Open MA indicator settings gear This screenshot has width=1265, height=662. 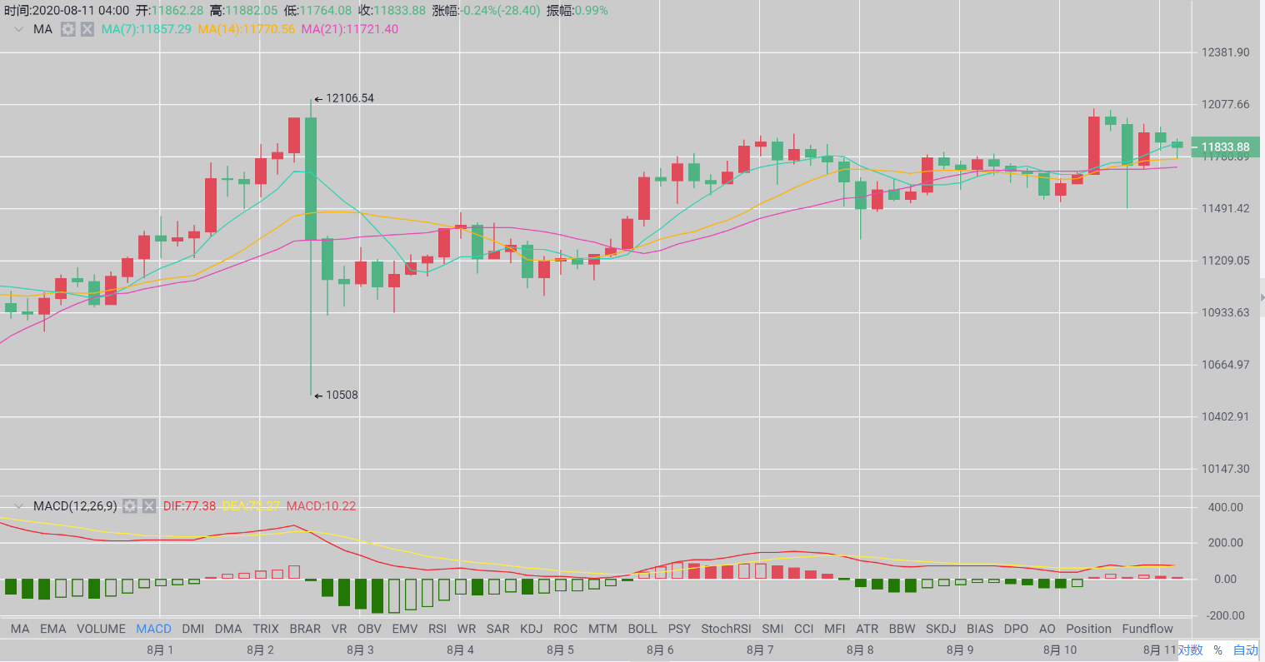click(x=67, y=29)
